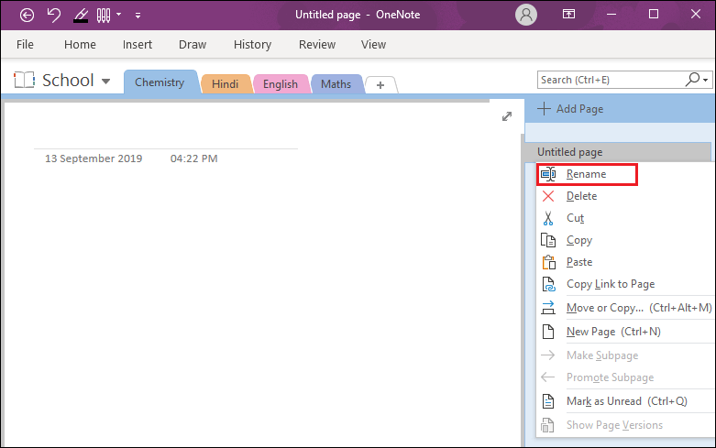Viewport: 716px width, 448px height.
Task: Select the View tab
Action: pyautogui.click(x=373, y=44)
